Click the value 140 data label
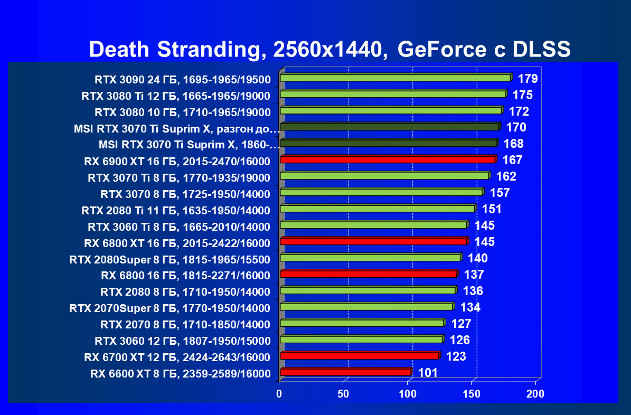The image size is (631, 415). pos(478,258)
